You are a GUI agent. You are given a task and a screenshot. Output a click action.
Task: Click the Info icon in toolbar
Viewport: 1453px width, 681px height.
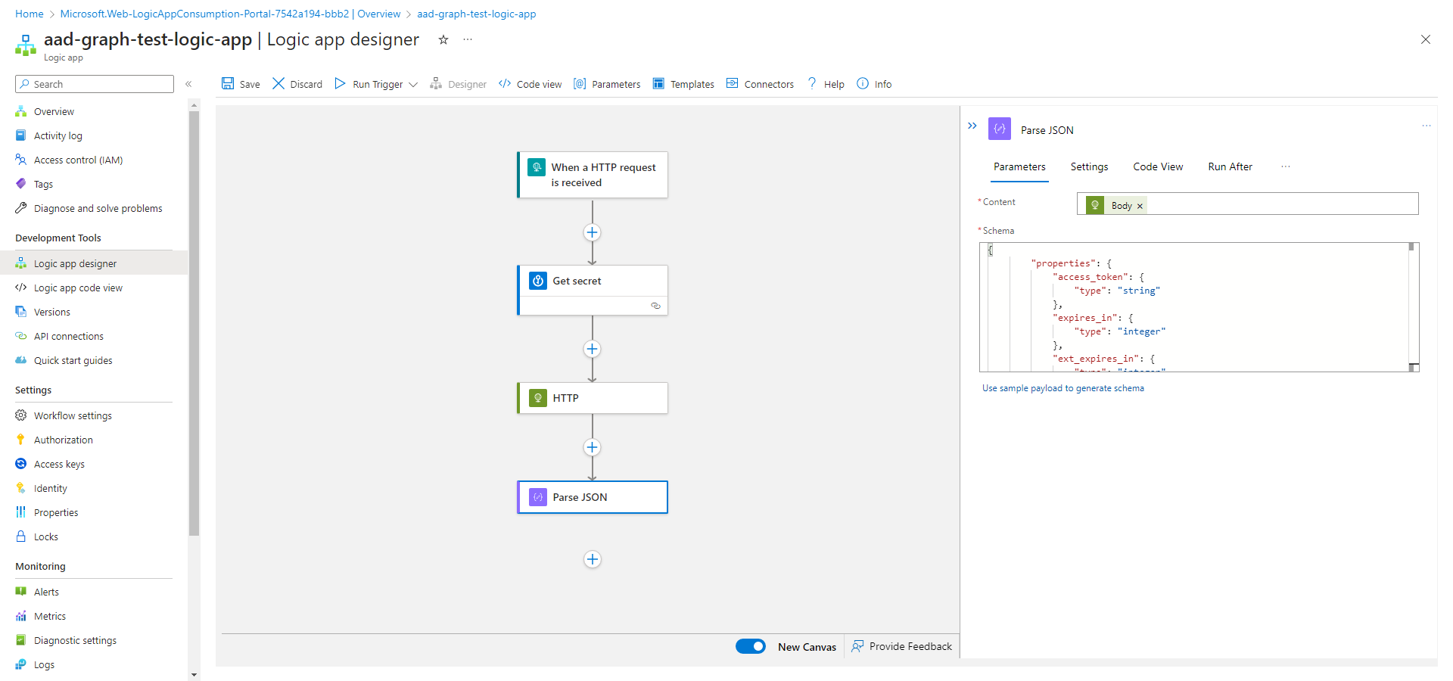[863, 84]
